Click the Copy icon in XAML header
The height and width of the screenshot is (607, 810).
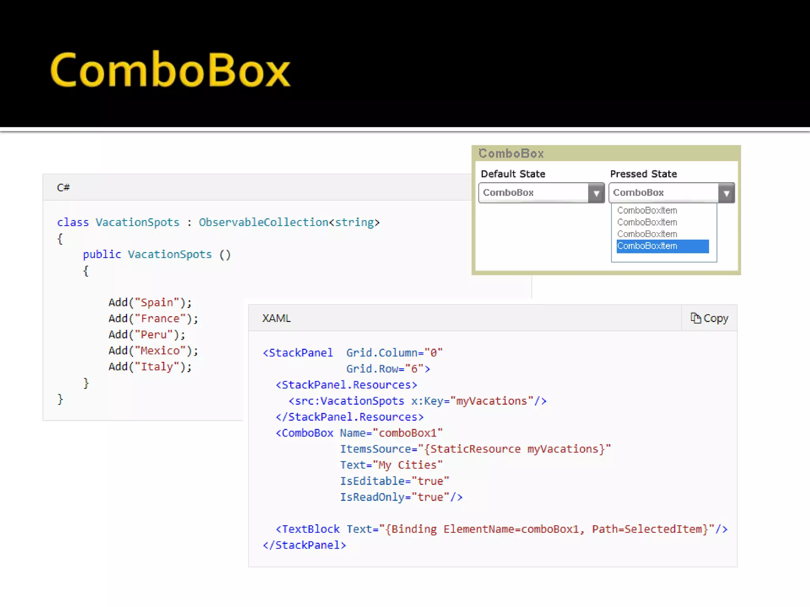695,318
